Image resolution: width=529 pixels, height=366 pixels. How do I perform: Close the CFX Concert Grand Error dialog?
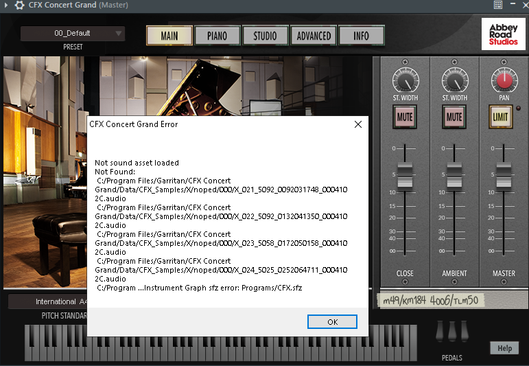(x=357, y=124)
